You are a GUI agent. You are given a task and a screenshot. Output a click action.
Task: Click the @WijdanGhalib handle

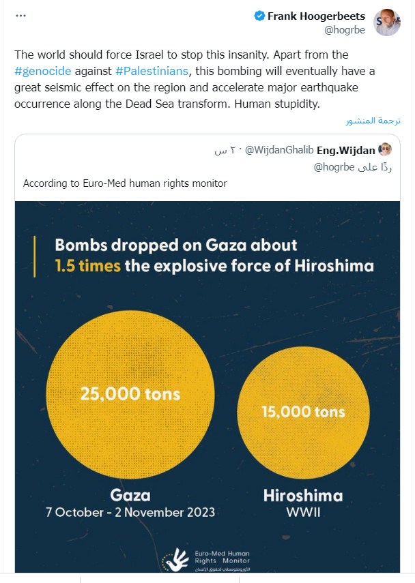coord(276,150)
